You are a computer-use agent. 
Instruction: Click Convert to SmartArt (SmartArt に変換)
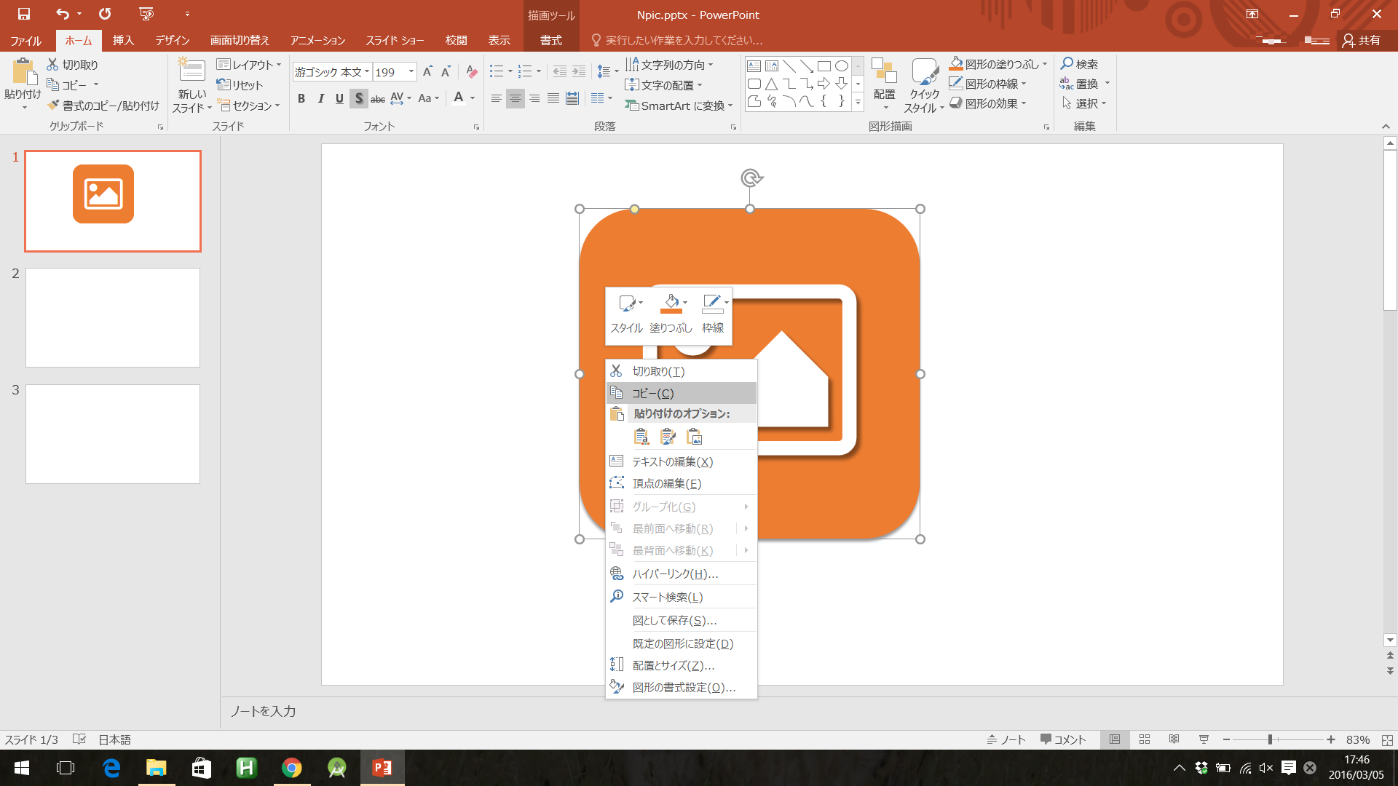(x=679, y=106)
